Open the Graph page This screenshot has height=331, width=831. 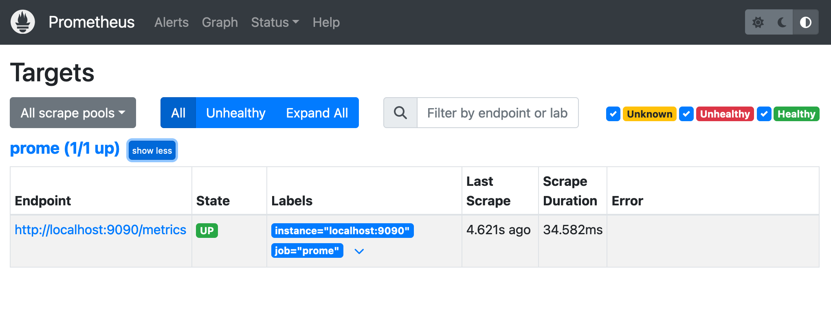[x=220, y=22]
